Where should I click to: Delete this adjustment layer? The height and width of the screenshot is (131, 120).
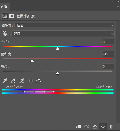(x=111, y=127)
